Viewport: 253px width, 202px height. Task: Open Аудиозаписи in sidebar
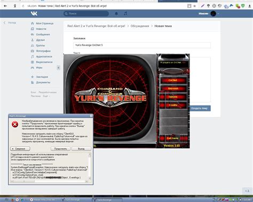[44, 56]
